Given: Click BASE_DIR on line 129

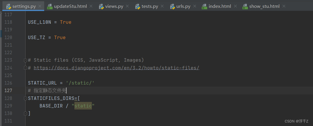Looking at the screenshot, I should 51,106.
